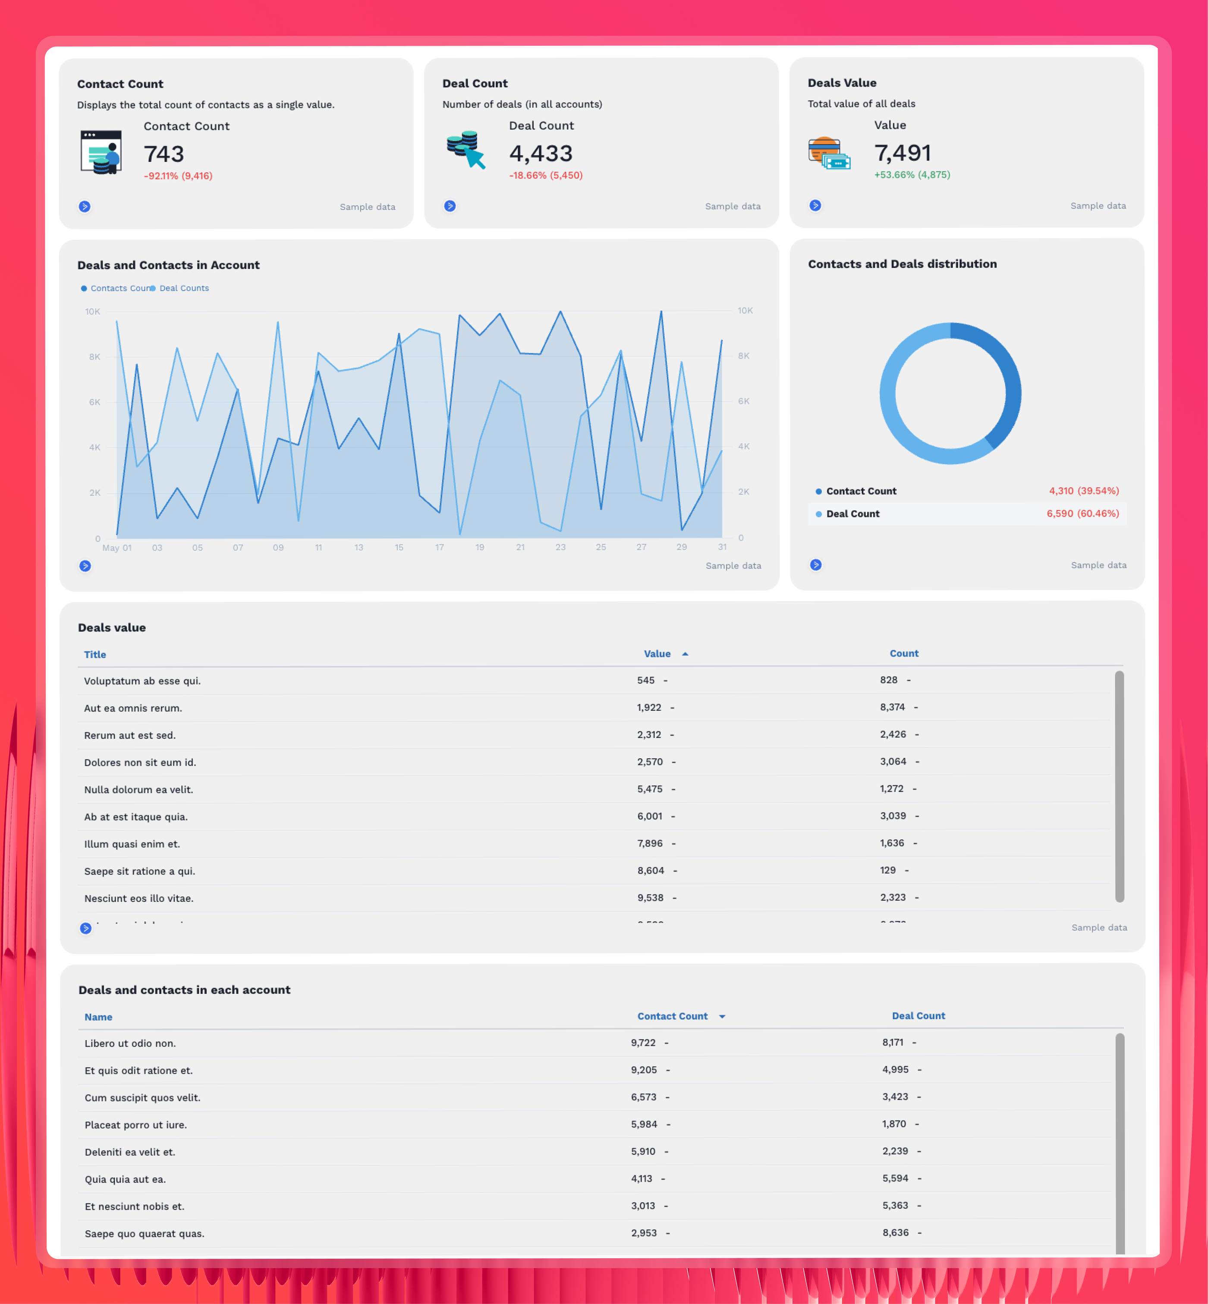
Task: Toggle Contact Count legend row in donut card
Action: tap(967, 491)
